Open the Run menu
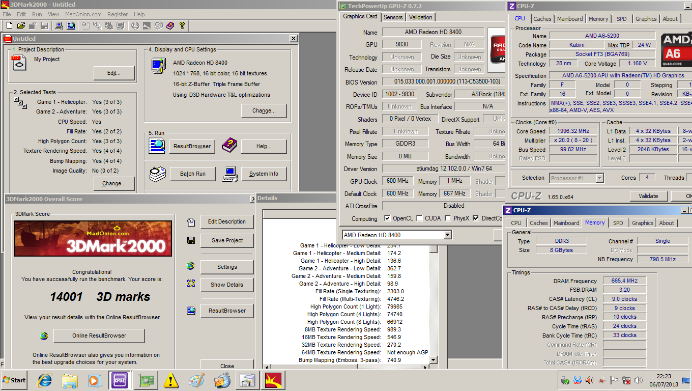 (37, 14)
